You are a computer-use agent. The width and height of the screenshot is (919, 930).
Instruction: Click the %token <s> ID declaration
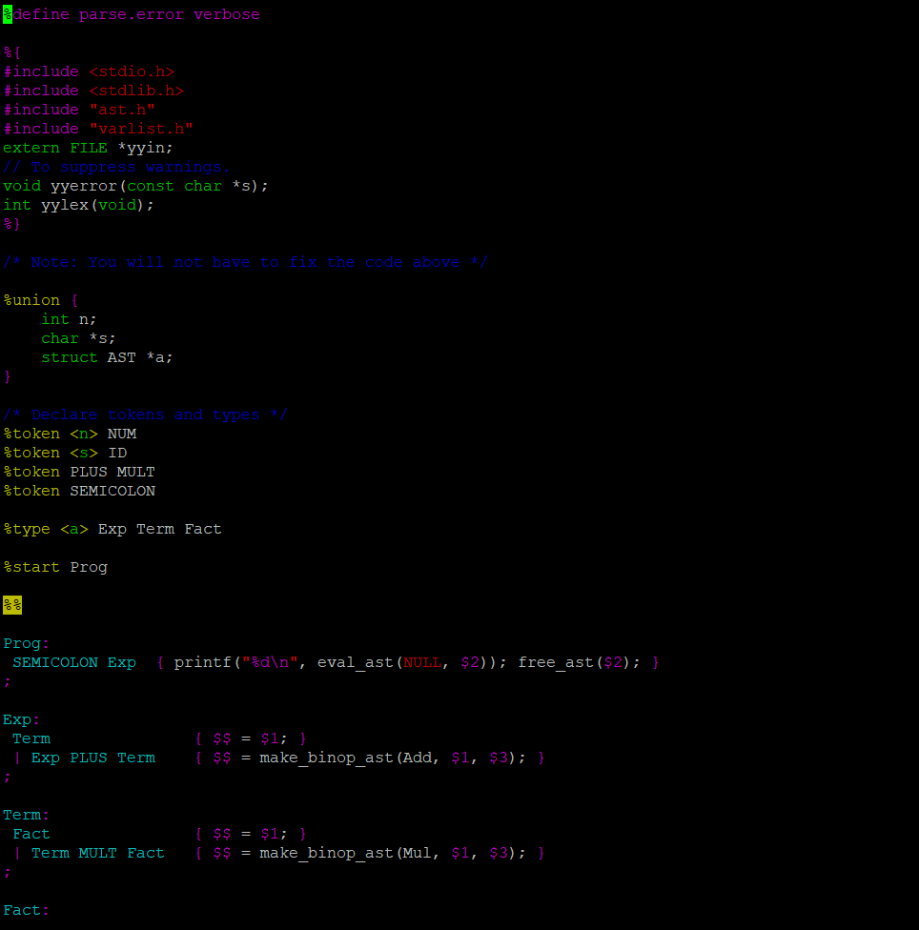[62, 453]
